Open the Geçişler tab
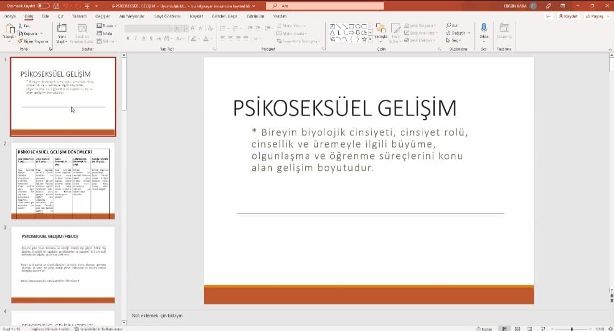This screenshot has width=614, height=331. tap(102, 16)
